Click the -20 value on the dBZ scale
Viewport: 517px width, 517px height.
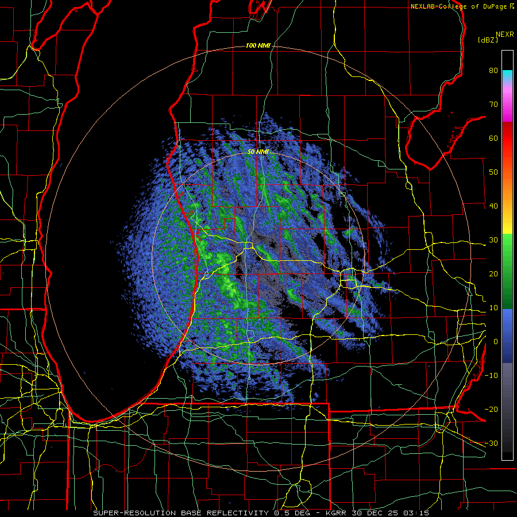click(491, 410)
